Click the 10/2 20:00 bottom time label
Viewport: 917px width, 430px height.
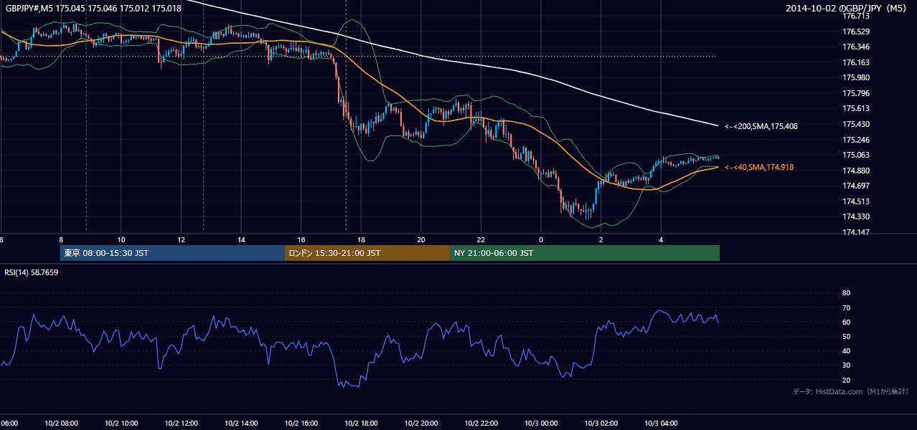pos(420,424)
